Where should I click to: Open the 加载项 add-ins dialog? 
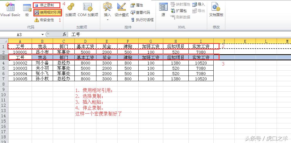[x=71, y=10]
